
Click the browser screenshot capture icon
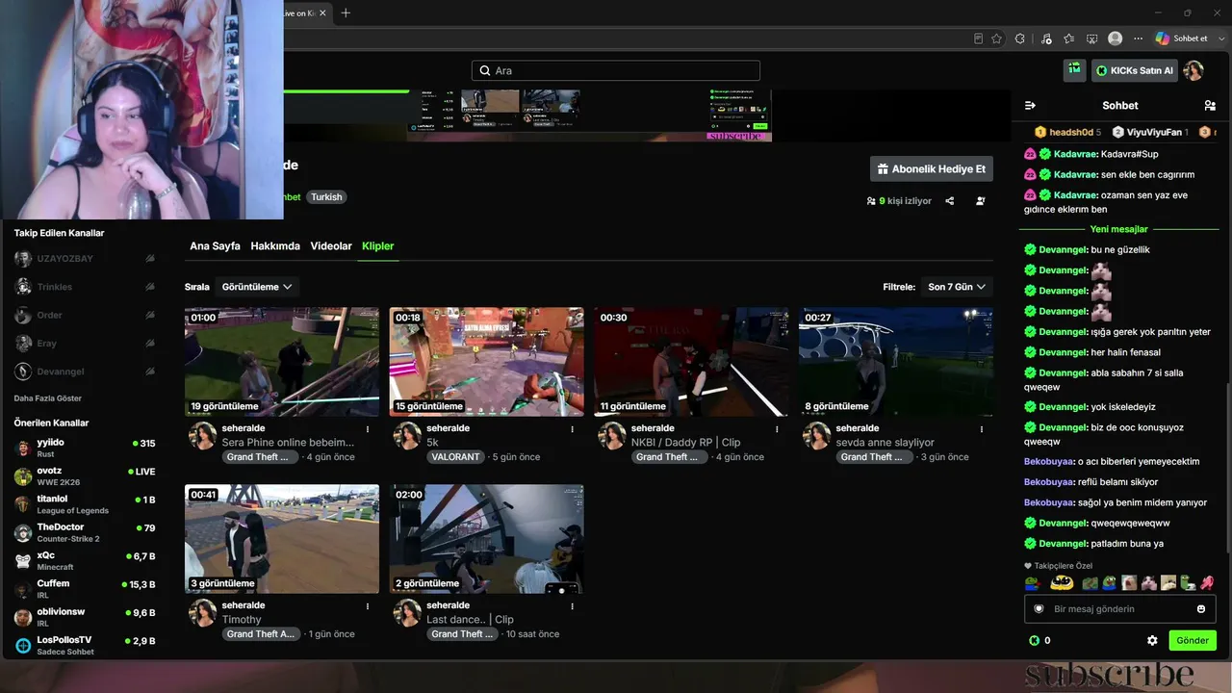point(1091,38)
